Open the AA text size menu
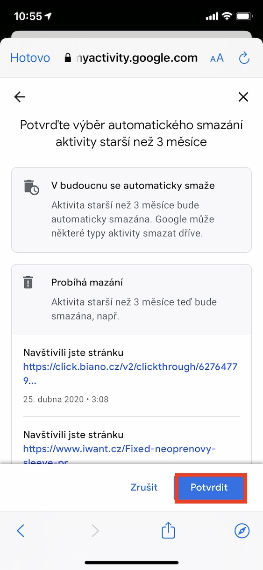Screen dimensions: 263x570 (217, 58)
